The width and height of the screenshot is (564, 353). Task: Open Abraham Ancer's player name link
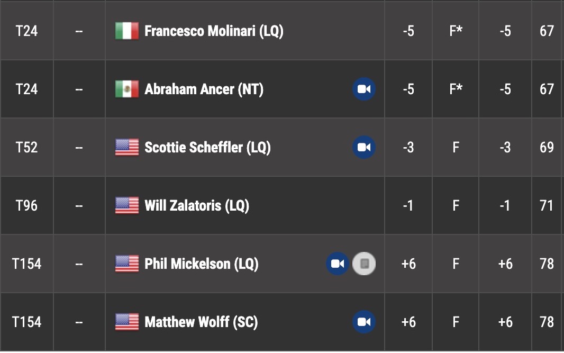[204, 89]
